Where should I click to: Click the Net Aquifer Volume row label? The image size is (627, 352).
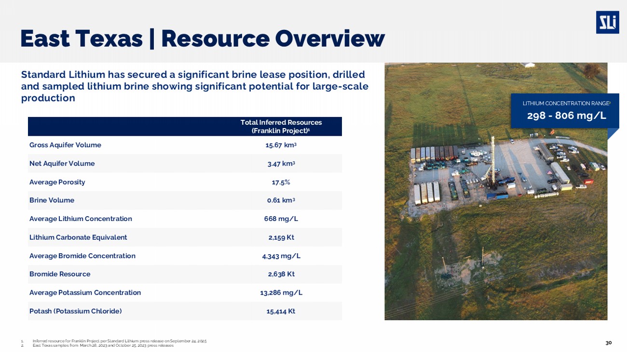click(62, 164)
